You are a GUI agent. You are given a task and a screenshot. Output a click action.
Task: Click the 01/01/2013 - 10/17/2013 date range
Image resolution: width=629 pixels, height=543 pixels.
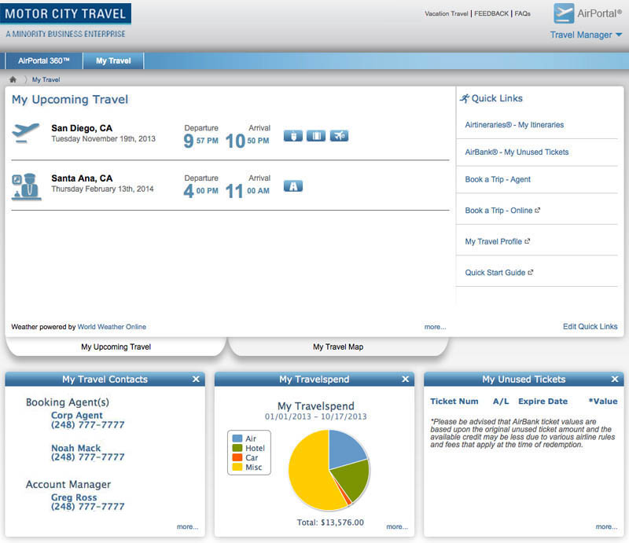[x=316, y=416]
